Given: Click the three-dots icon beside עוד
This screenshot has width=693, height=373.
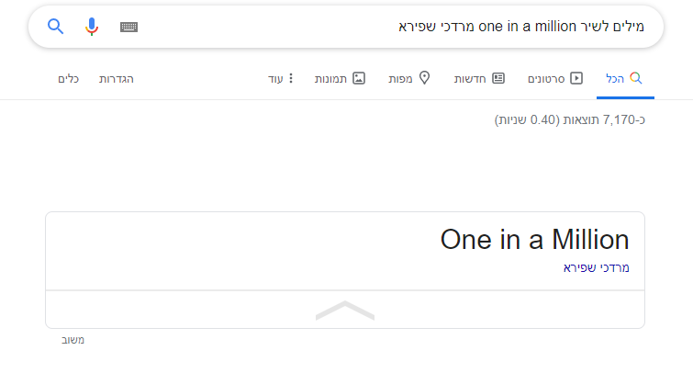Looking at the screenshot, I should coord(292,79).
